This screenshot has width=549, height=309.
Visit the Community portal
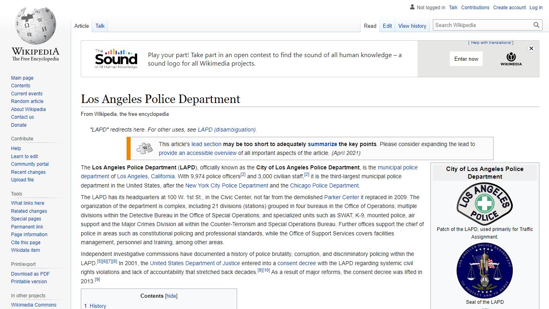30,164
